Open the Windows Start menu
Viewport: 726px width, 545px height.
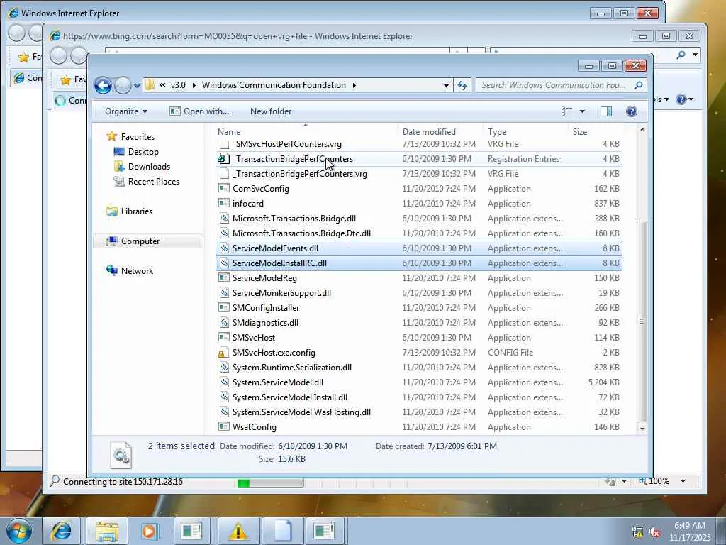click(19, 531)
